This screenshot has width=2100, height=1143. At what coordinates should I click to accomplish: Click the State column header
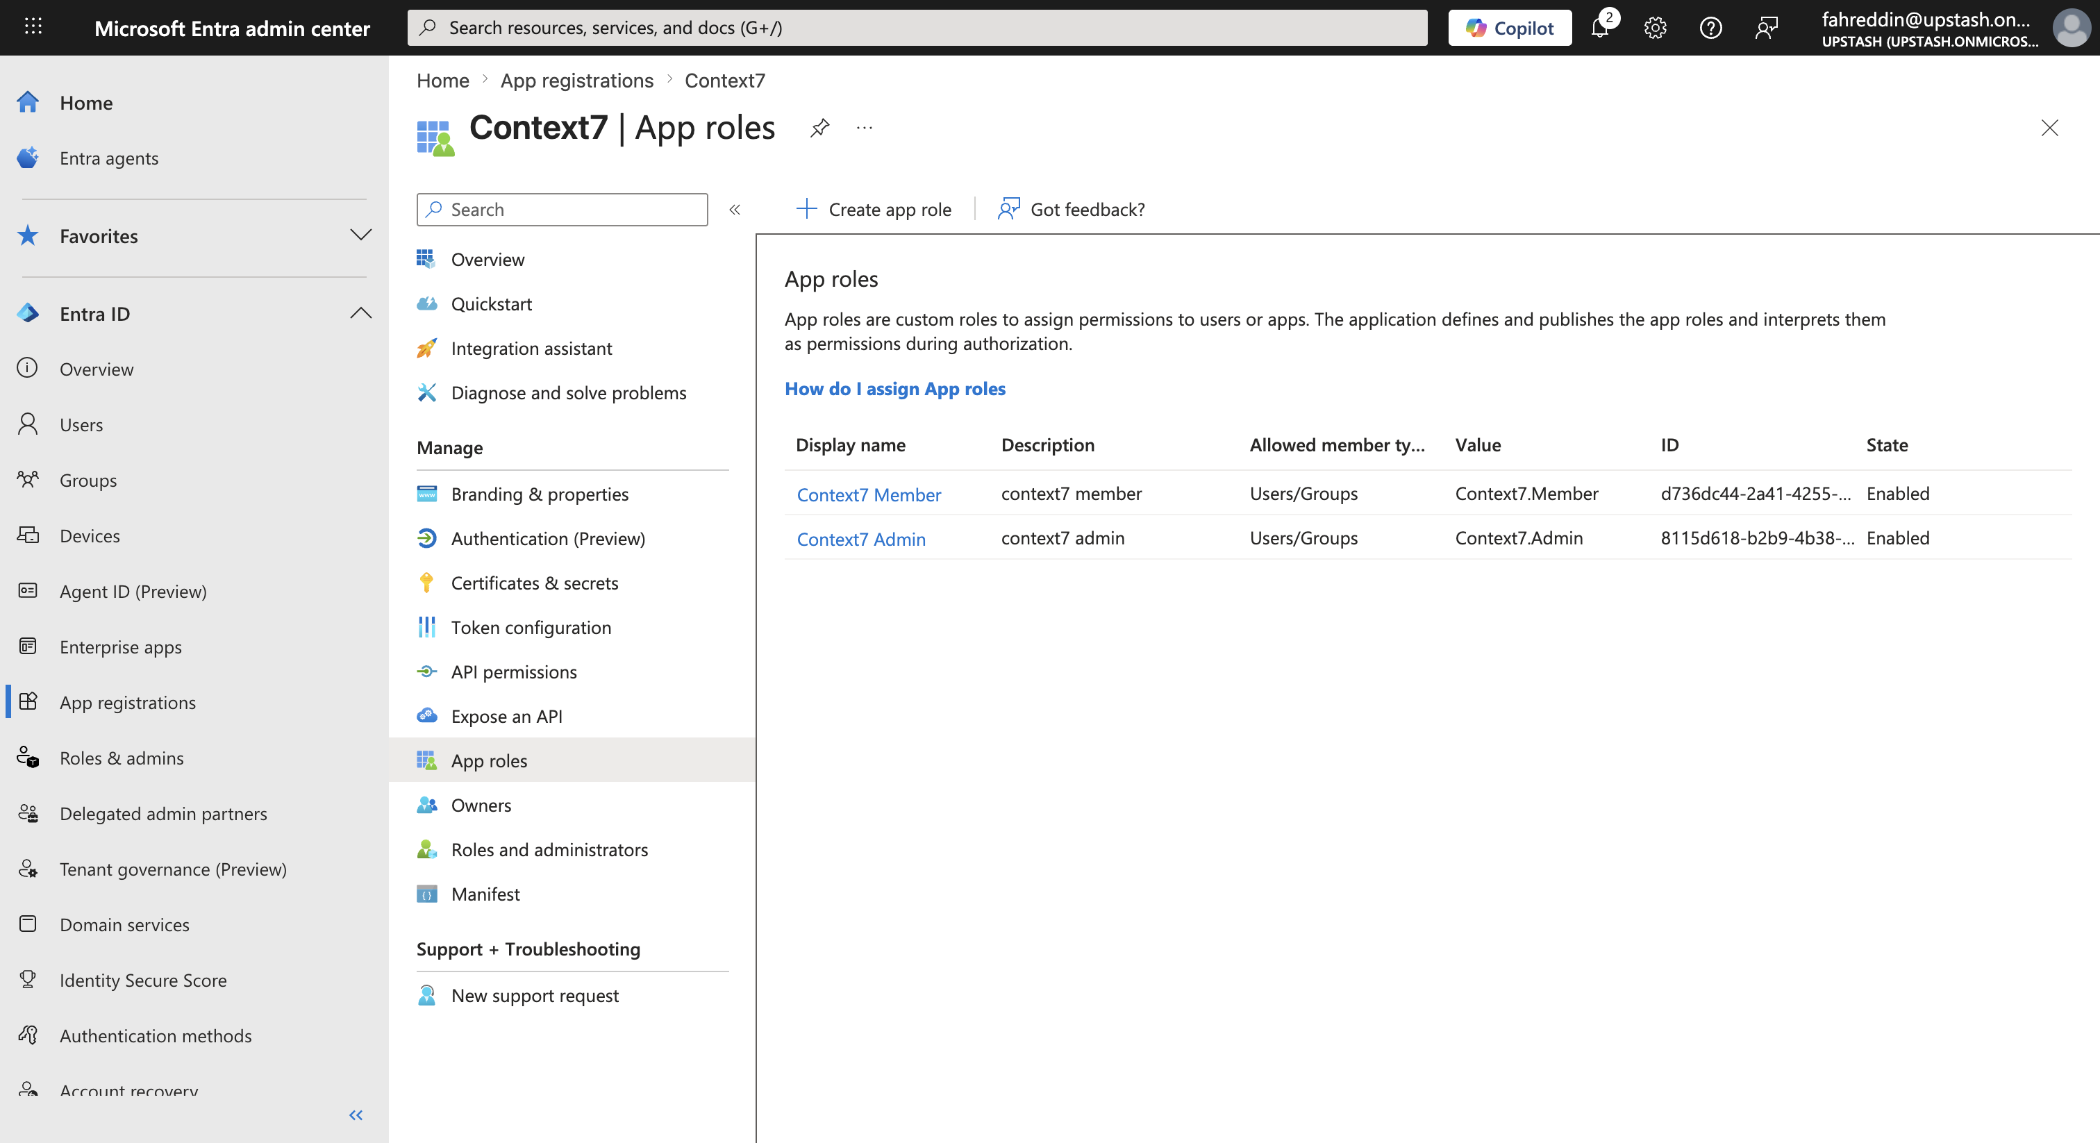pos(1887,445)
